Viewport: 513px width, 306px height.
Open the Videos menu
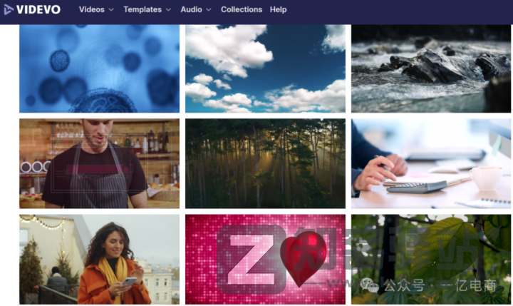(x=92, y=9)
